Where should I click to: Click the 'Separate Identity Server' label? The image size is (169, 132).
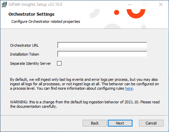click(x=30, y=63)
